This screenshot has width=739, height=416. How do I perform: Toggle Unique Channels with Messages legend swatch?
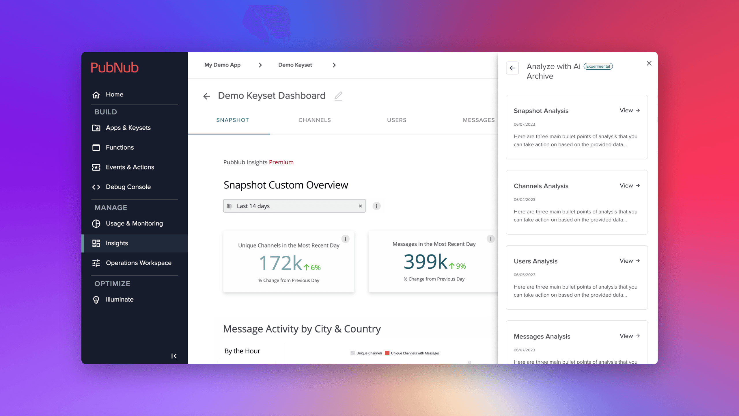click(387, 353)
